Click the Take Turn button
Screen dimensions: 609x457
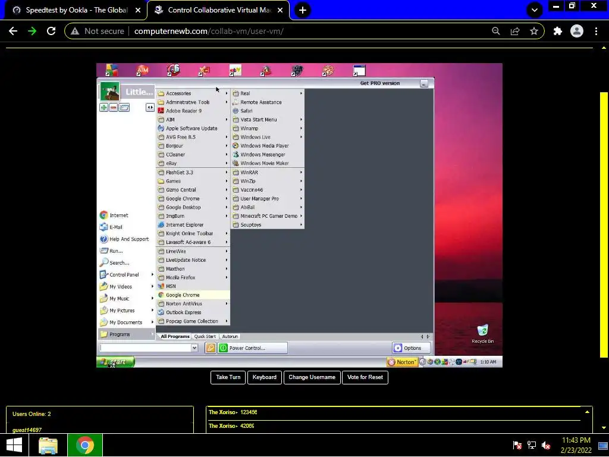click(x=228, y=377)
